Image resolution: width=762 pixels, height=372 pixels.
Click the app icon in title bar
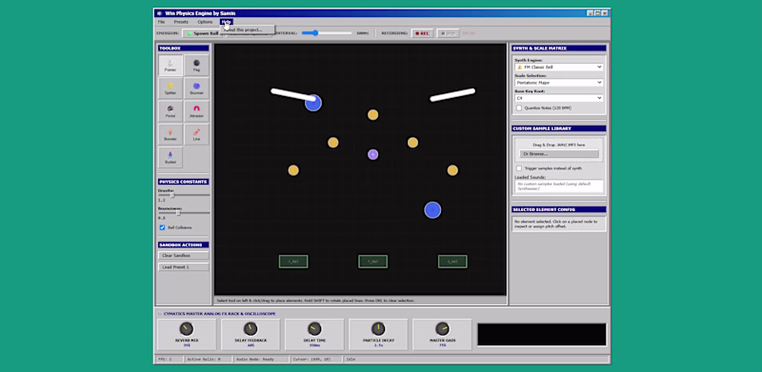tap(159, 13)
